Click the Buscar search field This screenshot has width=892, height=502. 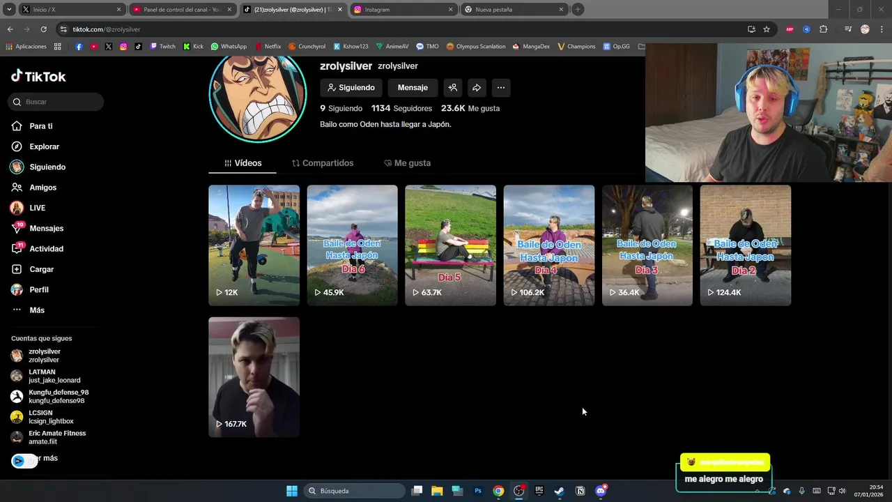tap(56, 102)
